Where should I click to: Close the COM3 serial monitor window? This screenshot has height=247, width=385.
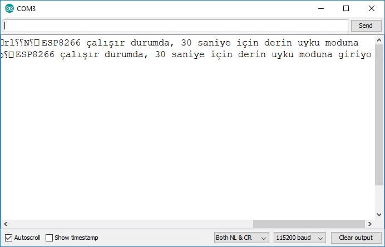(372, 8)
